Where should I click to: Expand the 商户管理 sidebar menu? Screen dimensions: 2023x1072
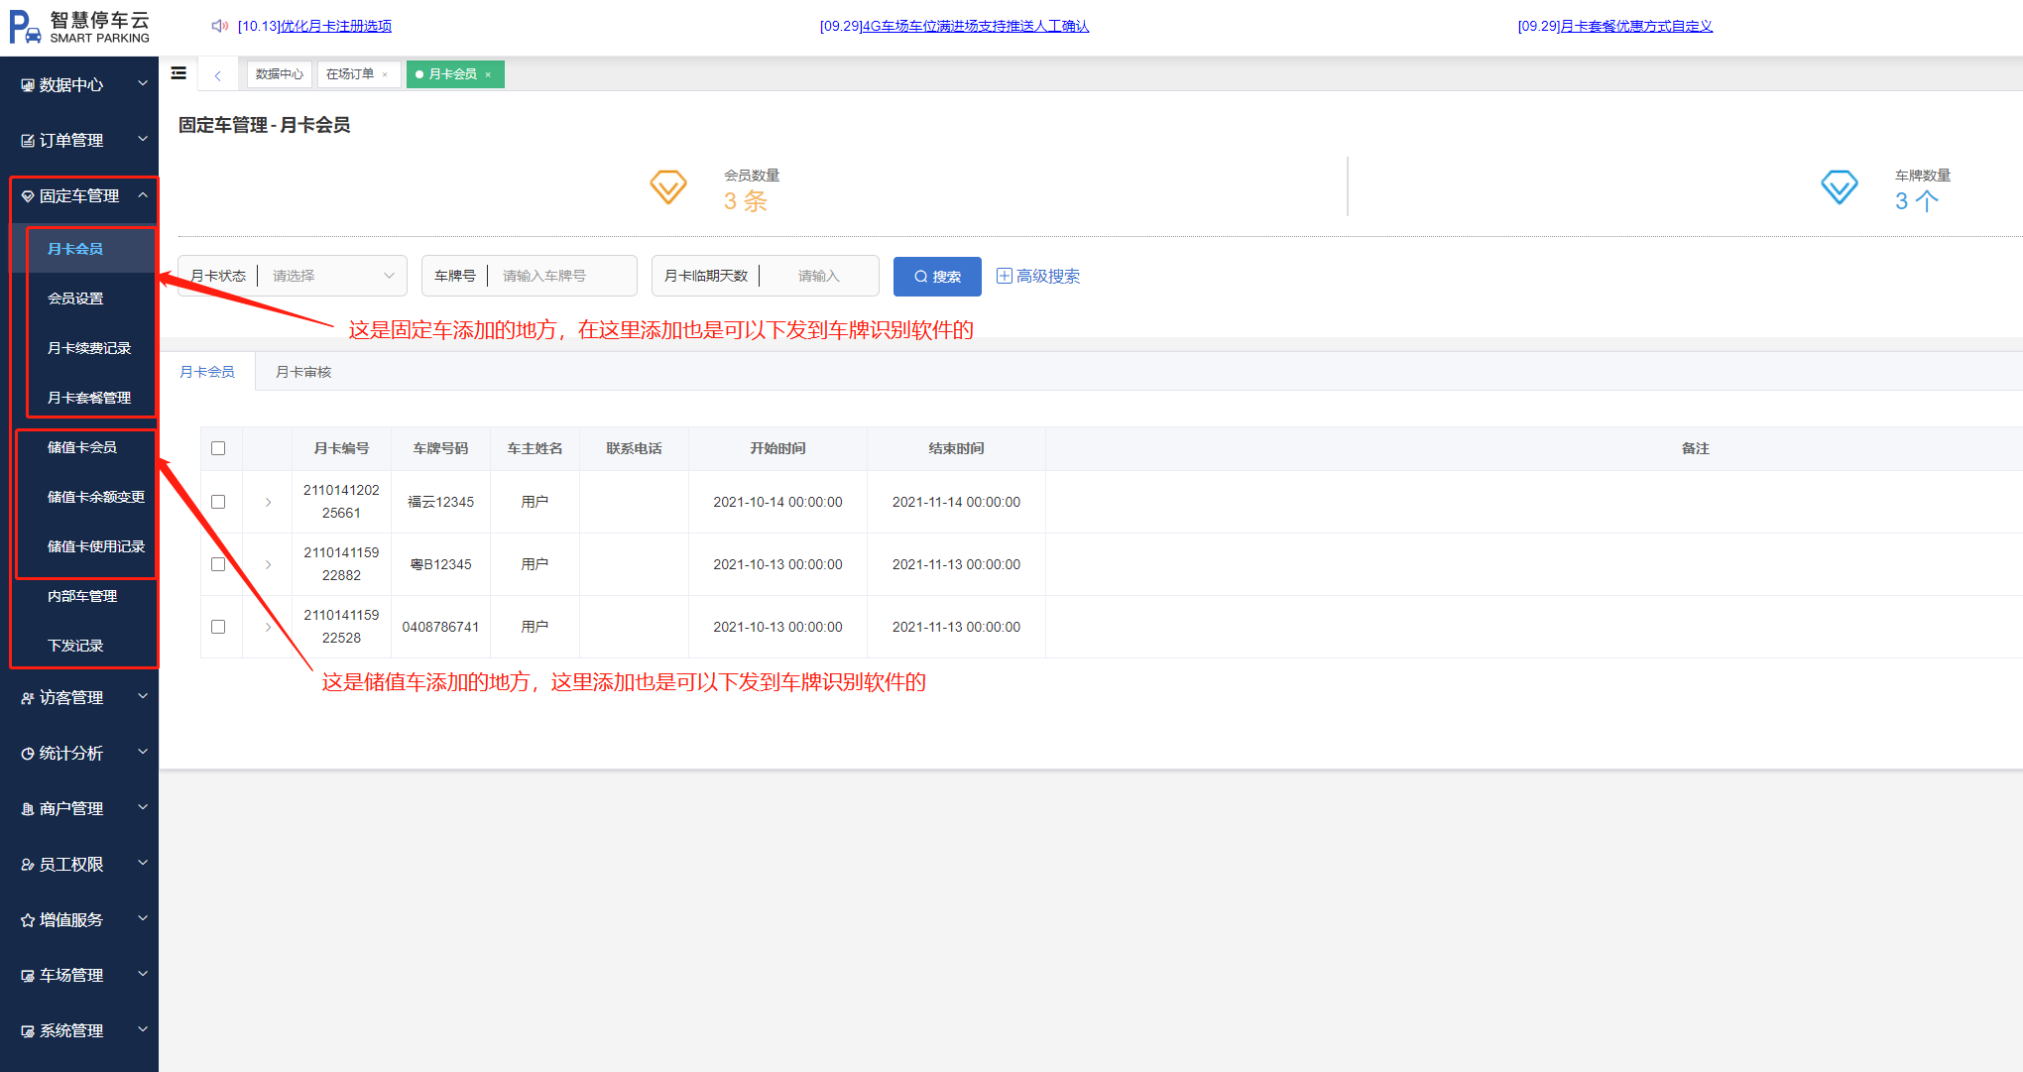tap(143, 808)
